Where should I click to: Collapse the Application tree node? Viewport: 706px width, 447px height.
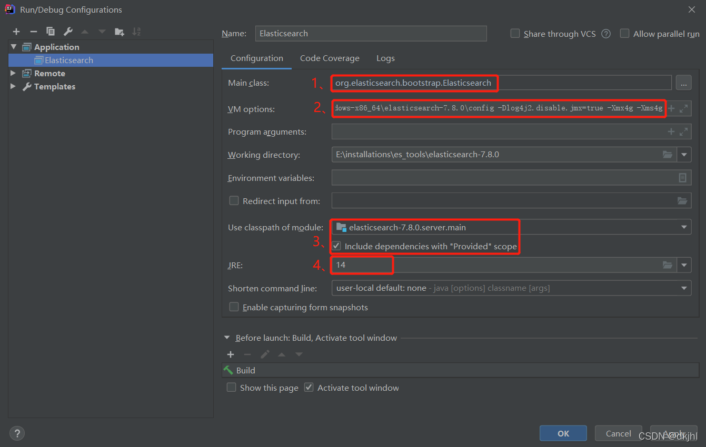[x=14, y=47]
